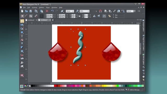This screenshot has height=94, width=167.
Task: Select the Text tool
Action: (x=22, y=36)
